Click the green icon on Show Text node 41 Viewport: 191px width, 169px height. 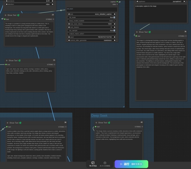[109, 123]
